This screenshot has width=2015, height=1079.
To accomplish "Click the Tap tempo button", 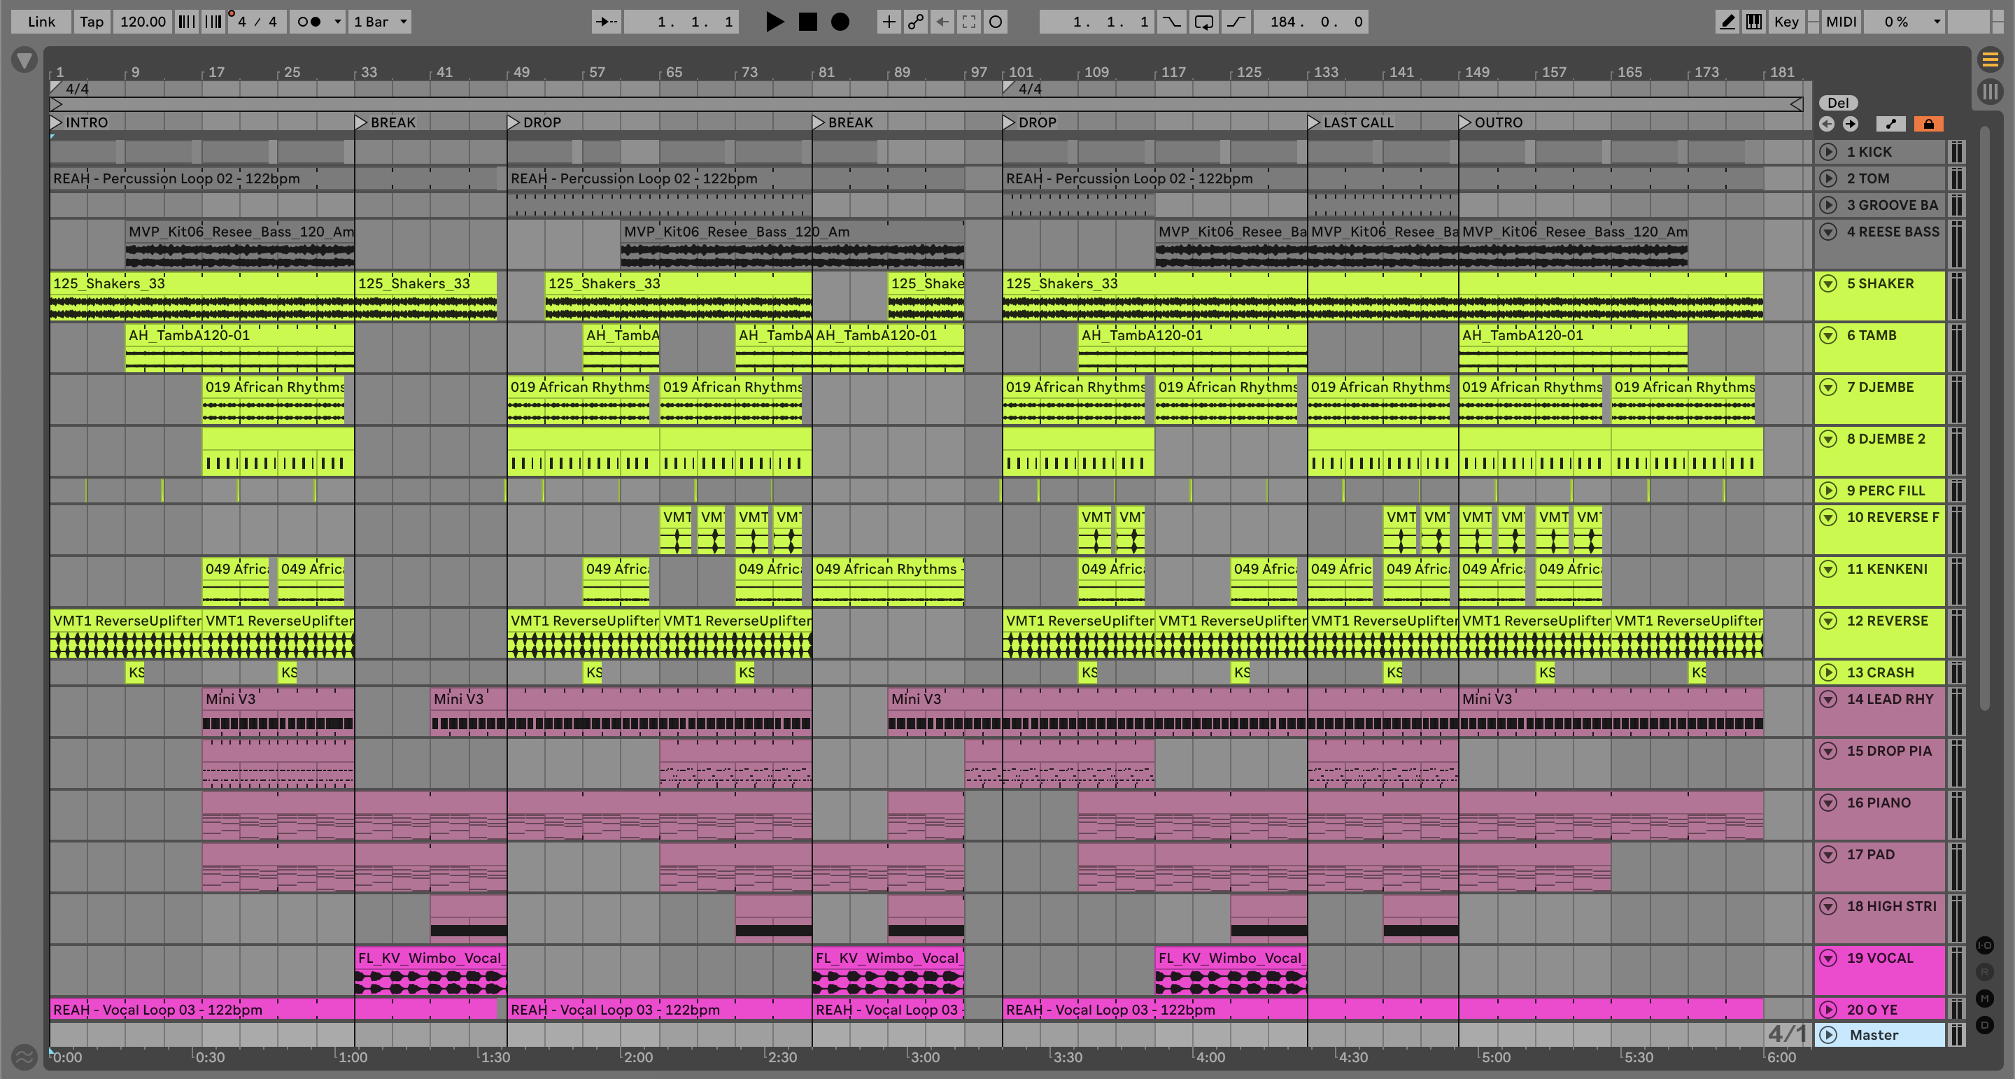I will click(x=92, y=22).
